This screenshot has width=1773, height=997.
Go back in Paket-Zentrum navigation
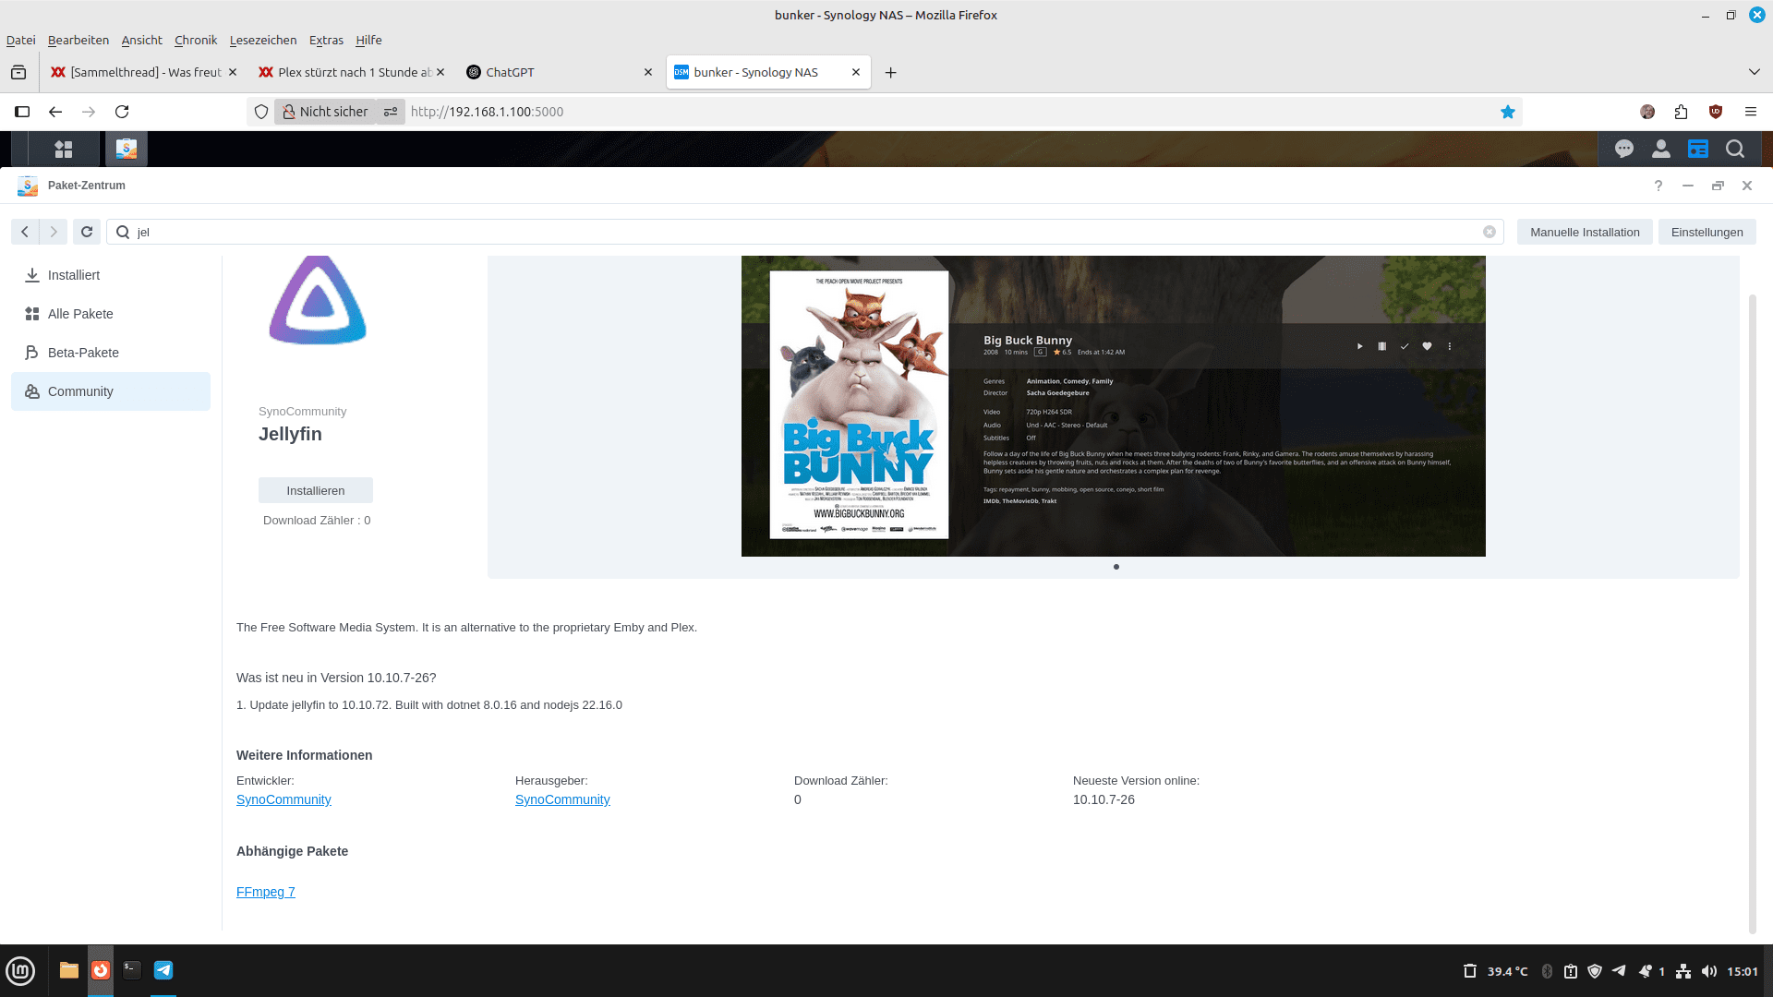coord(25,232)
